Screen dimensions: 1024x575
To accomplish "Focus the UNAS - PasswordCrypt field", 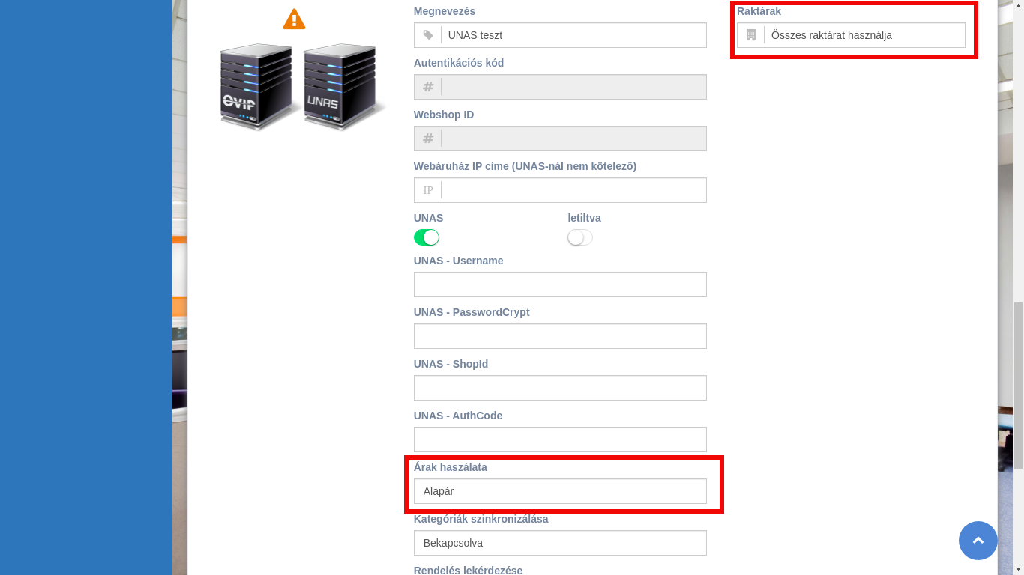I will [560, 336].
